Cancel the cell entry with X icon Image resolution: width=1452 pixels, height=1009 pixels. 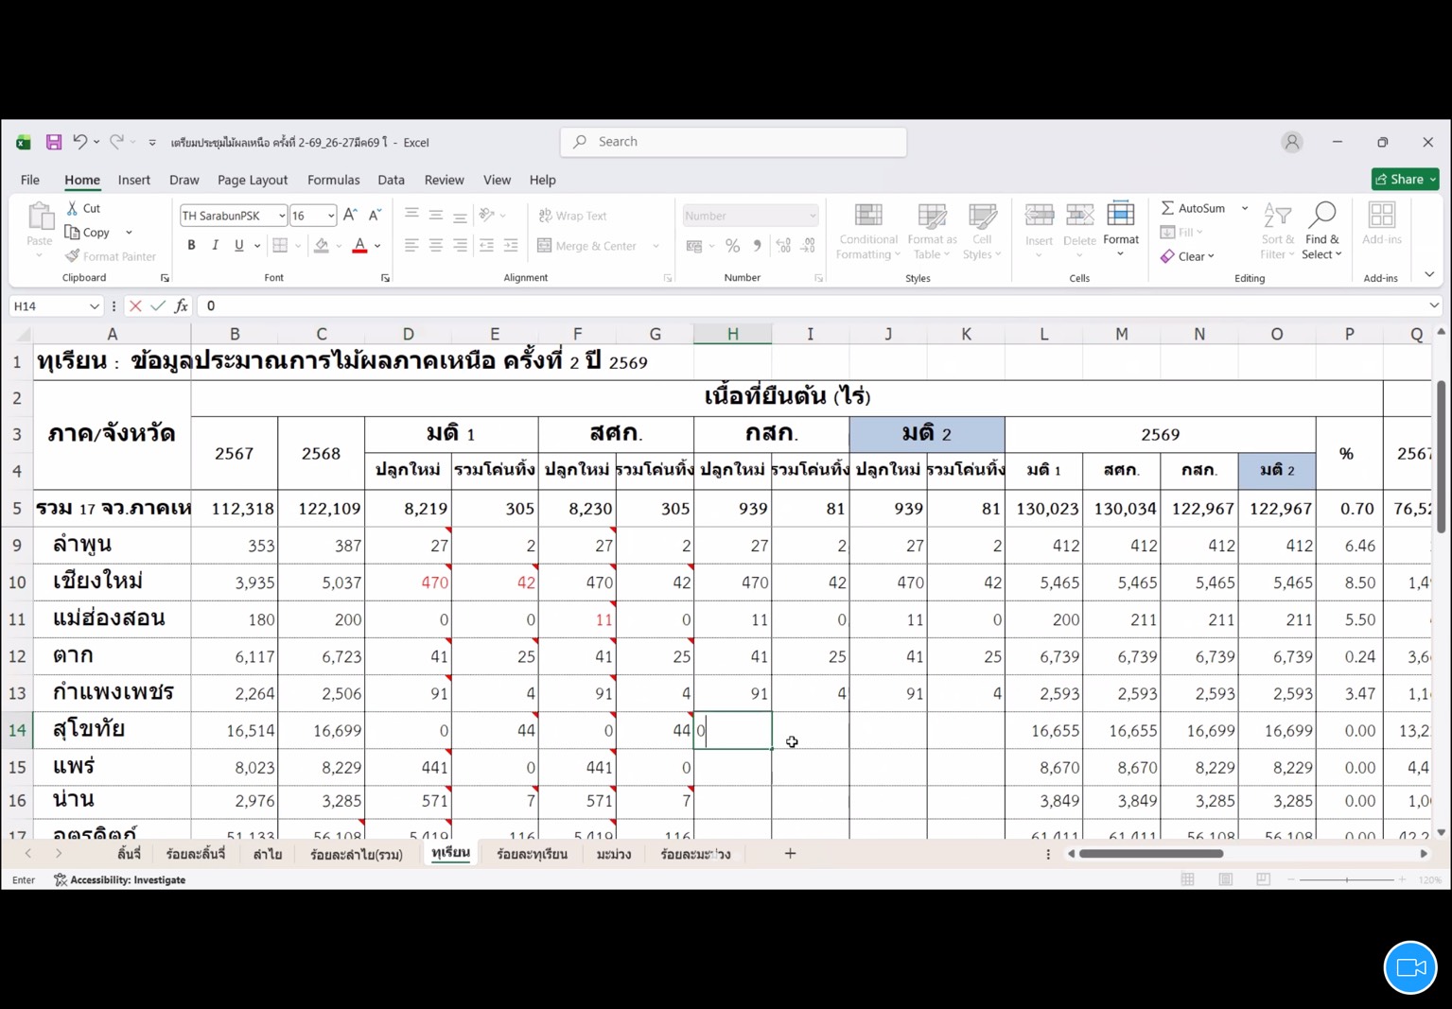click(135, 305)
